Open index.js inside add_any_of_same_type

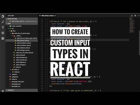point(22,67)
